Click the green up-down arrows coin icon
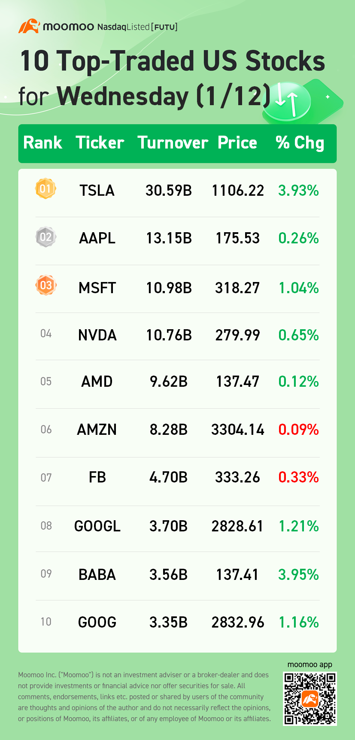Viewport: 355px width, 740px height. [x=287, y=101]
